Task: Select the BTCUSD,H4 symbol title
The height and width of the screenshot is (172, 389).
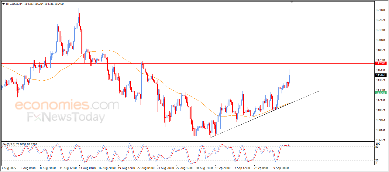Action: (14, 4)
